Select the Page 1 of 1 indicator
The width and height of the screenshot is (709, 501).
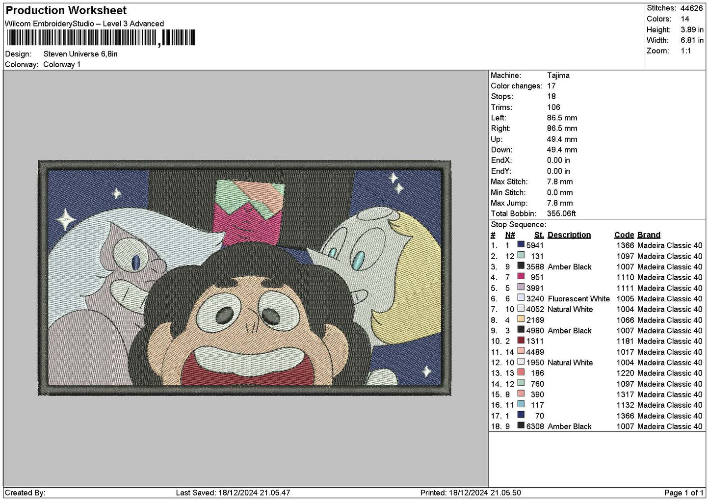[683, 493]
